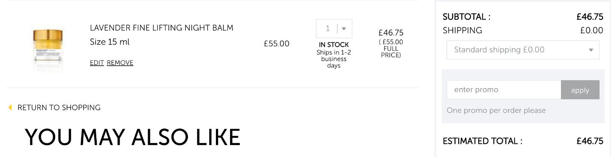Open the Lavender Fine Lifting Night Balm title
This screenshot has height=157, width=611.
pyautogui.click(x=162, y=28)
